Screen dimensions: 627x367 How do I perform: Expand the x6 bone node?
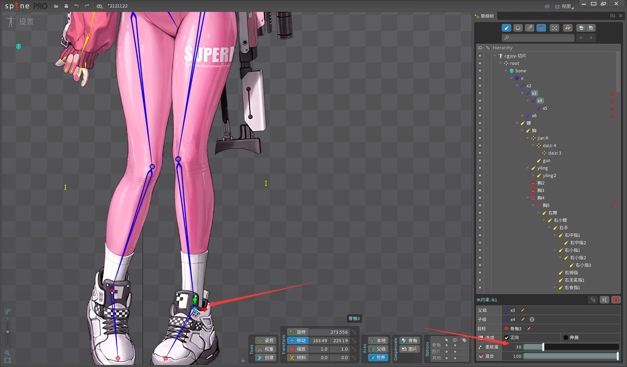pyautogui.click(x=522, y=116)
